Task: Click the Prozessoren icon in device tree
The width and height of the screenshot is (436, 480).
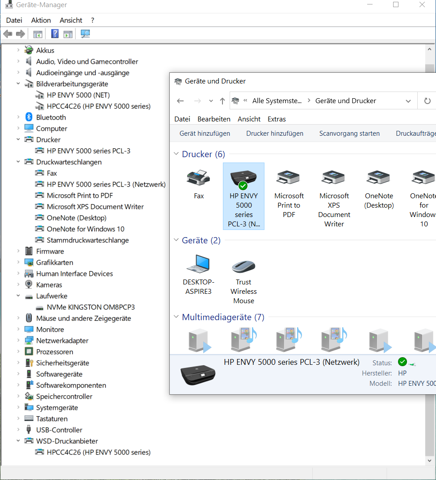Action: [29, 351]
